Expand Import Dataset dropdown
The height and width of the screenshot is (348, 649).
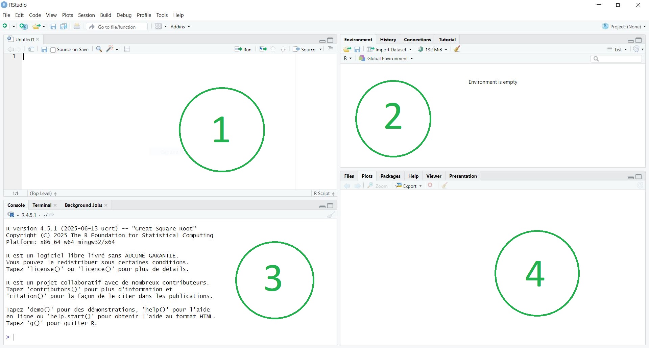[389, 49]
